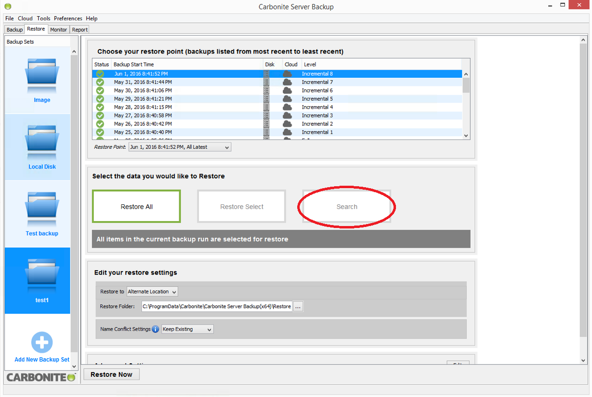Choose the Restore All option
The image size is (592, 397).
tap(137, 206)
